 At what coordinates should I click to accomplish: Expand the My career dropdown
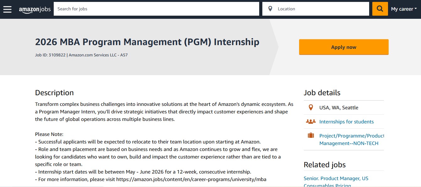tap(404, 9)
